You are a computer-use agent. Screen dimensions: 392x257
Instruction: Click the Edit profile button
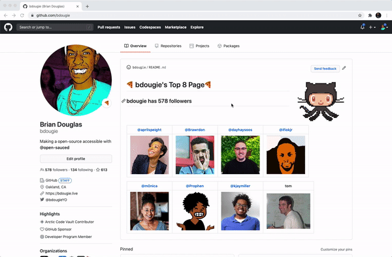tap(76, 159)
